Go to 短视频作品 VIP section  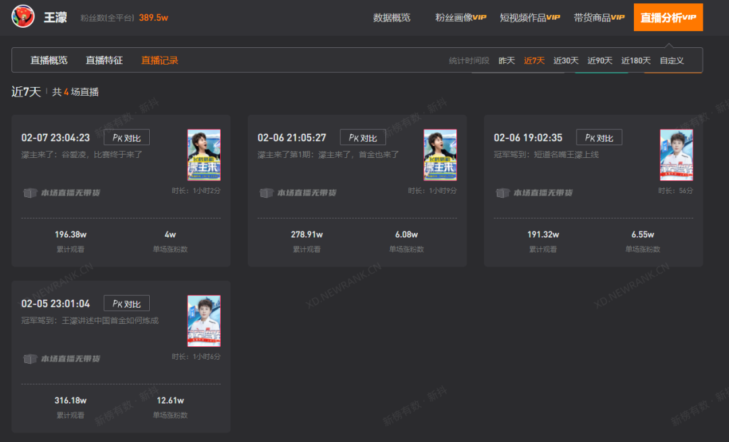click(530, 18)
